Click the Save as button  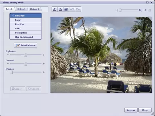[x=131, y=110]
